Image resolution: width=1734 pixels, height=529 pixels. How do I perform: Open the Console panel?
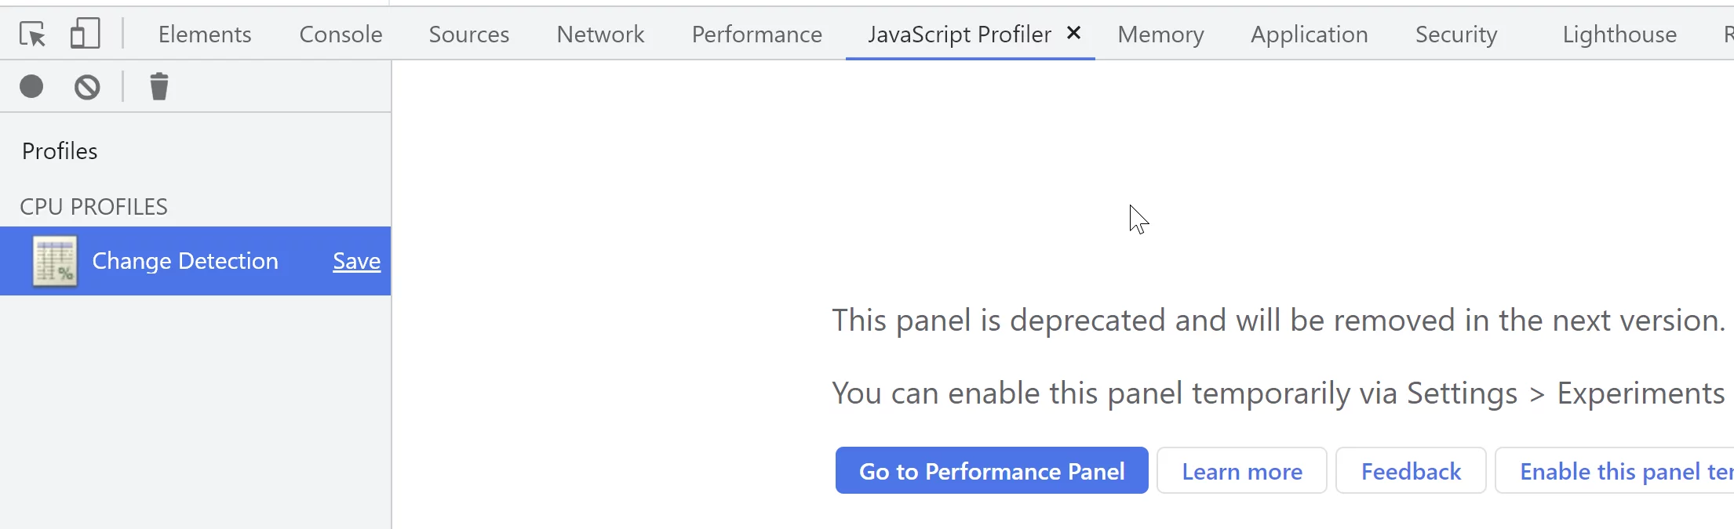[x=340, y=34]
